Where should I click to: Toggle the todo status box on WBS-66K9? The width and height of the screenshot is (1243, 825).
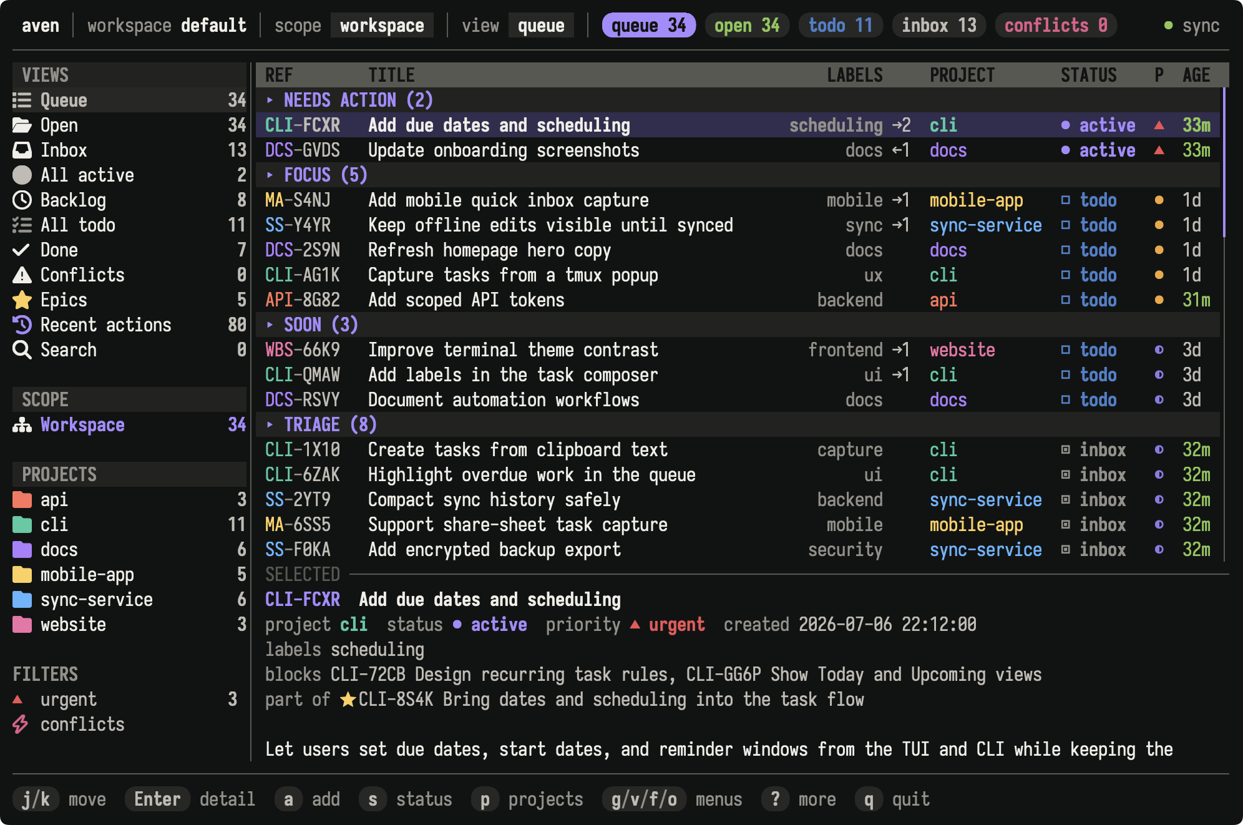click(x=1066, y=349)
